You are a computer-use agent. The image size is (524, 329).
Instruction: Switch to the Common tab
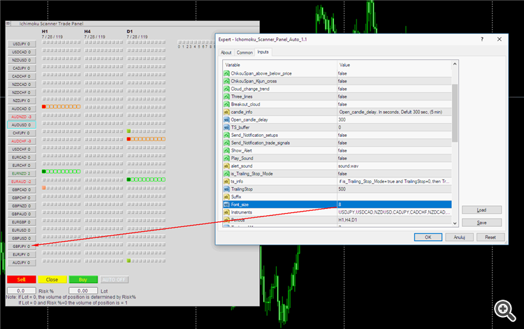pos(245,52)
